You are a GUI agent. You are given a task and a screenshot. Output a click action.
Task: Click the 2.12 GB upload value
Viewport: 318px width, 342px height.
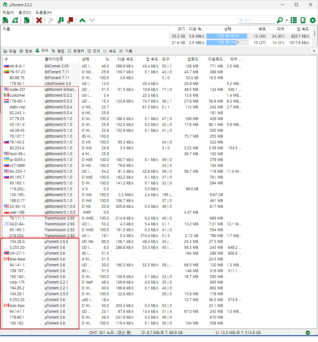pos(192,236)
